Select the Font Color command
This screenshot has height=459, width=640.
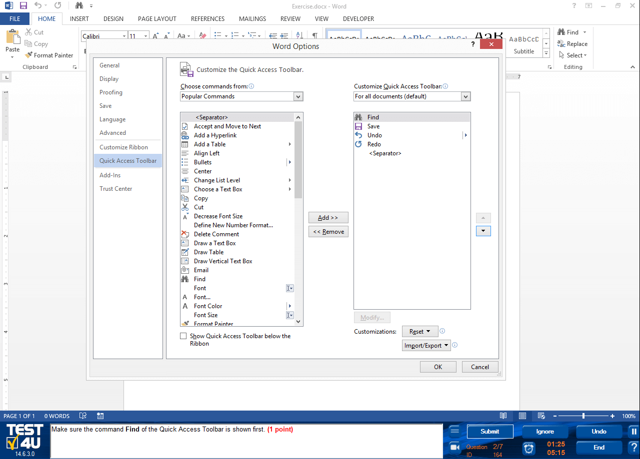tap(237, 306)
